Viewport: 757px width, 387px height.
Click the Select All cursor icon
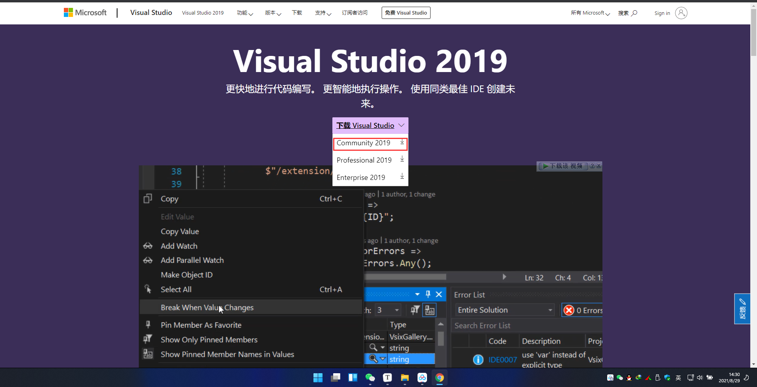[x=148, y=289]
